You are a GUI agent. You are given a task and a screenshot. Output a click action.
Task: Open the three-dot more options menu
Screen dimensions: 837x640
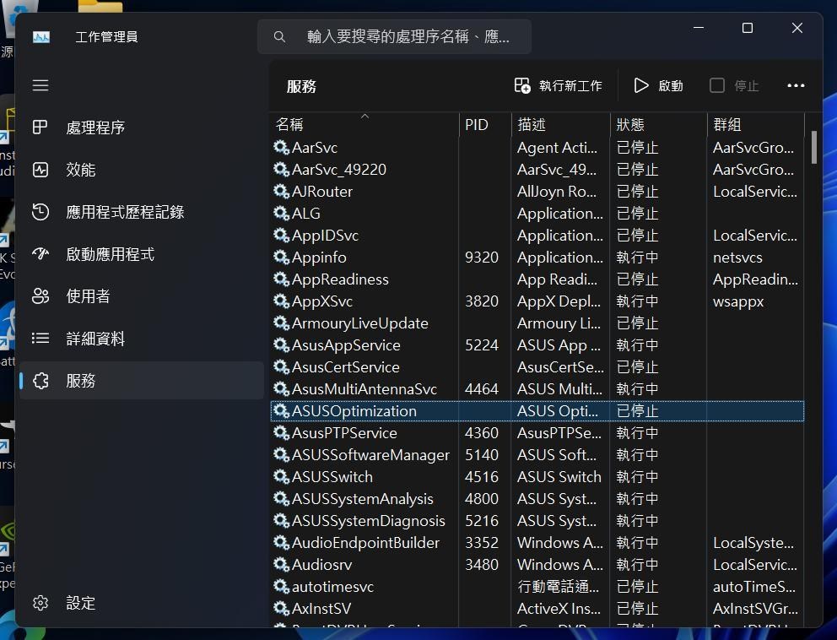pos(796,86)
